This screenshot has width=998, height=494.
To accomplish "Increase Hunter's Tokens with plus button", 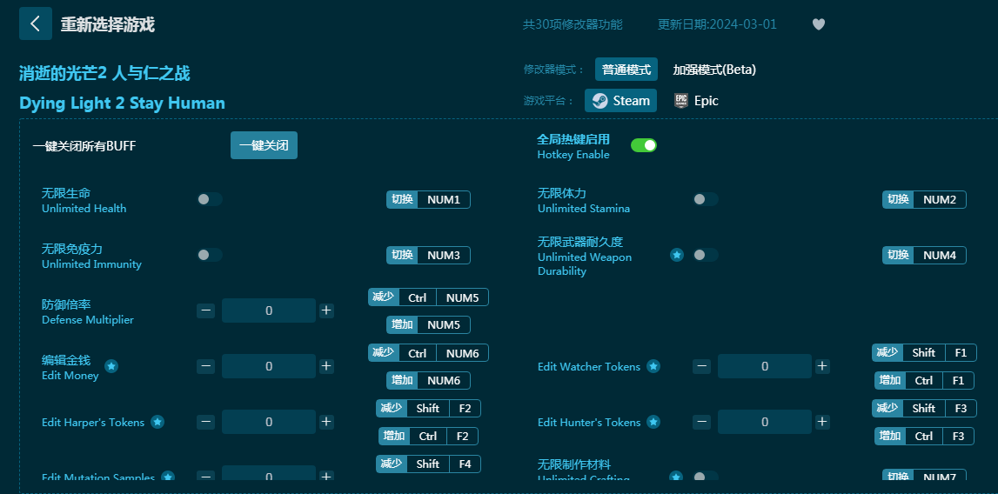I will 822,422.
